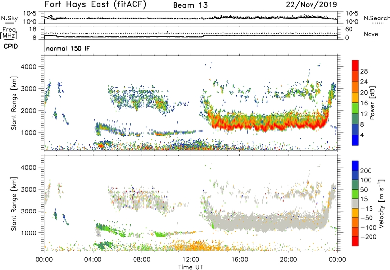Click the '20:00' time axis tick label

pos(289,260)
